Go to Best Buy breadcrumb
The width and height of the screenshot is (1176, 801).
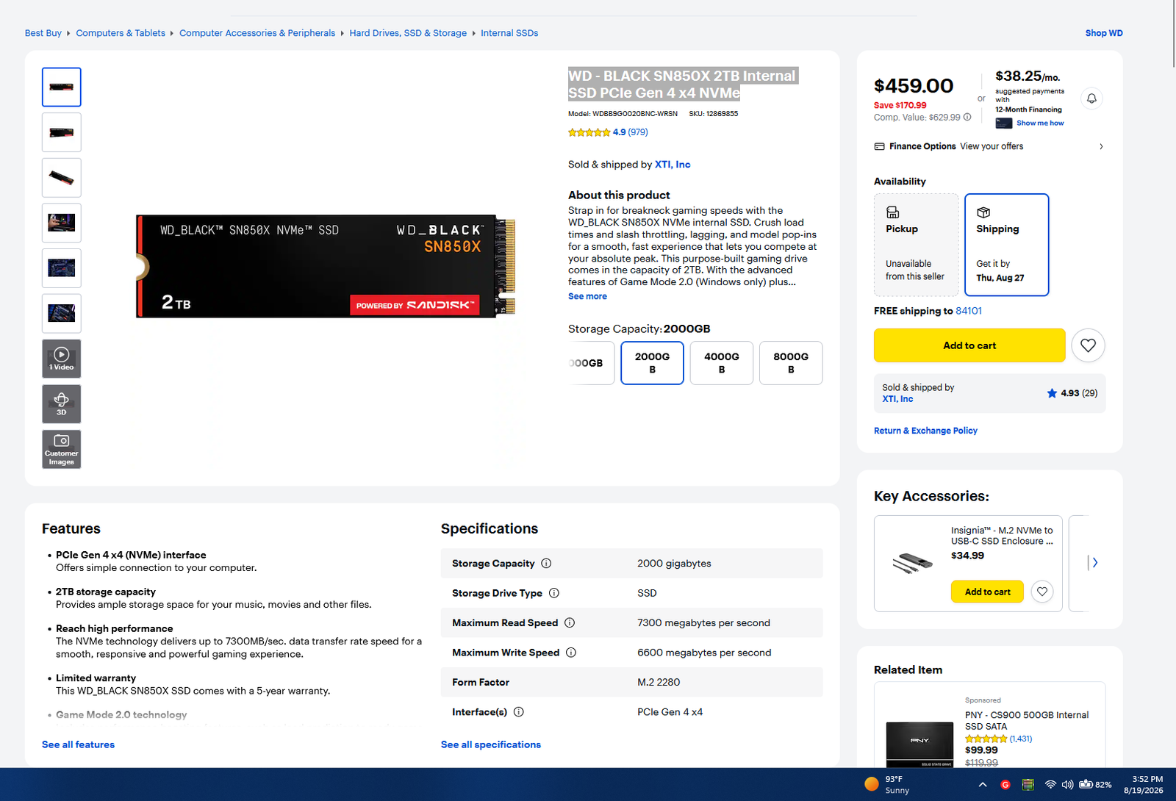coord(43,33)
